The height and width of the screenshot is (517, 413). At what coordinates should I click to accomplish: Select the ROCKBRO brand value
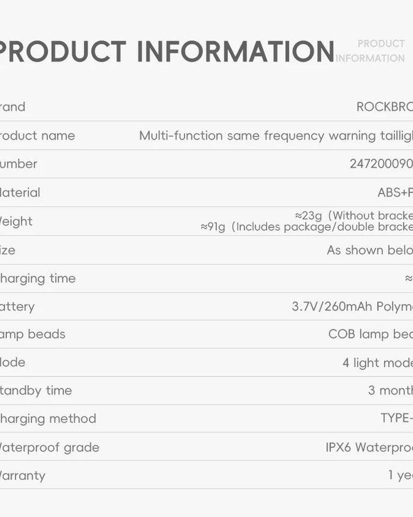384,107
